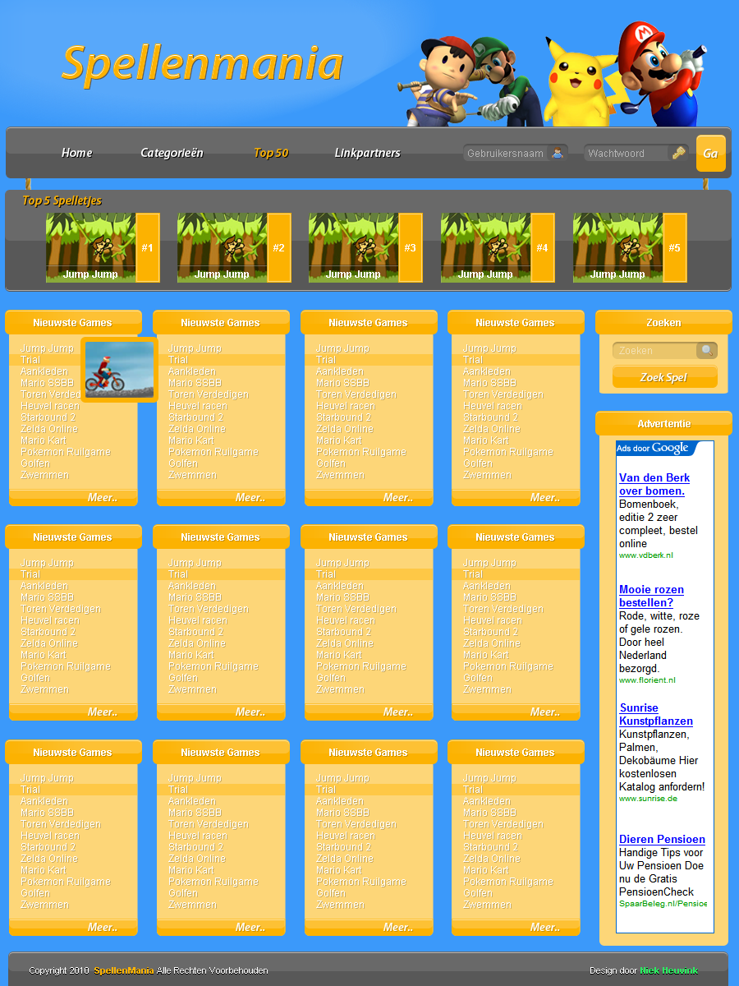Click the Zoeken search input field
Viewport: 739px width, 986px height.
[x=665, y=351]
